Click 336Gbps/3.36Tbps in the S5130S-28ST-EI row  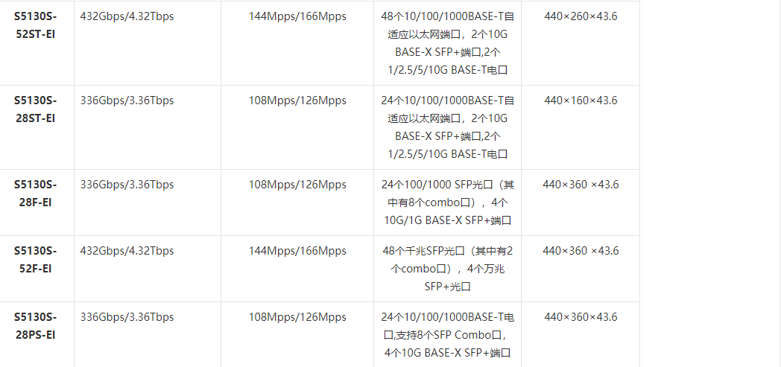tap(127, 100)
